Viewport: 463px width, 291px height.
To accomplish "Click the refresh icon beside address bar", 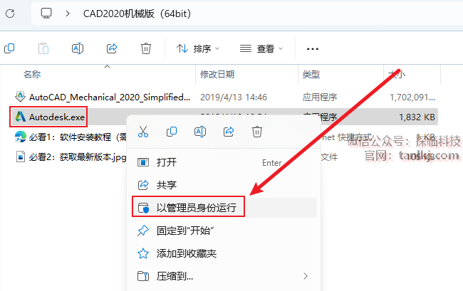I will [x=10, y=14].
